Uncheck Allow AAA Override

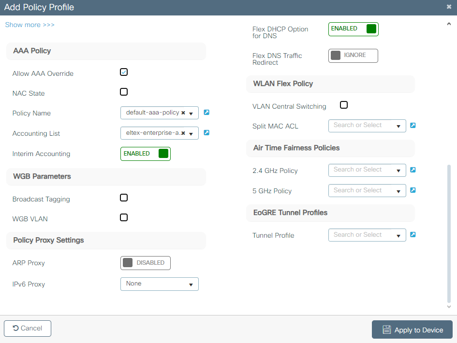[x=124, y=72]
